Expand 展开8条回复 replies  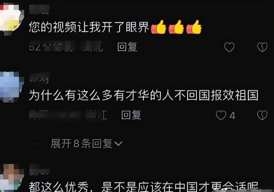pos(87,144)
